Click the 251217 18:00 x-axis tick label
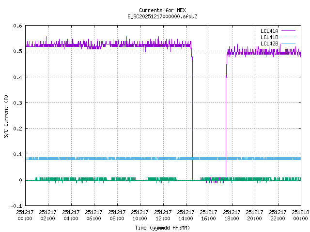 tap(232, 215)
